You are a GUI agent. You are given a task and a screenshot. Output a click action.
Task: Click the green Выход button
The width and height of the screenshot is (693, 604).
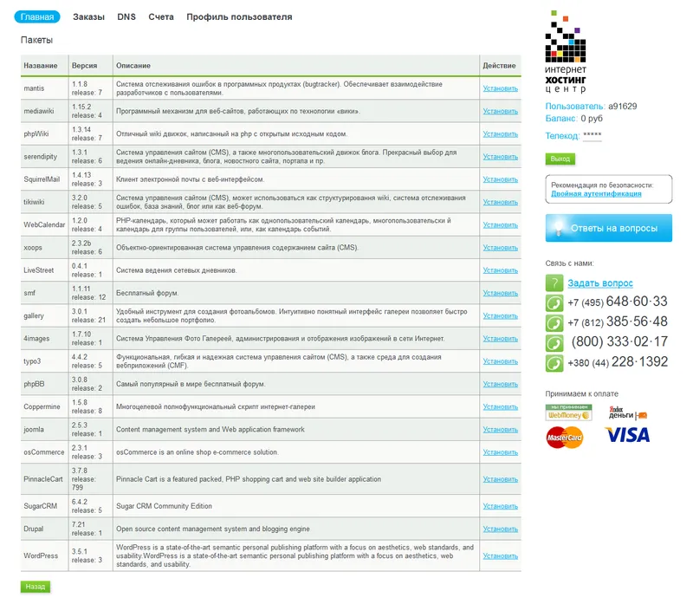560,159
